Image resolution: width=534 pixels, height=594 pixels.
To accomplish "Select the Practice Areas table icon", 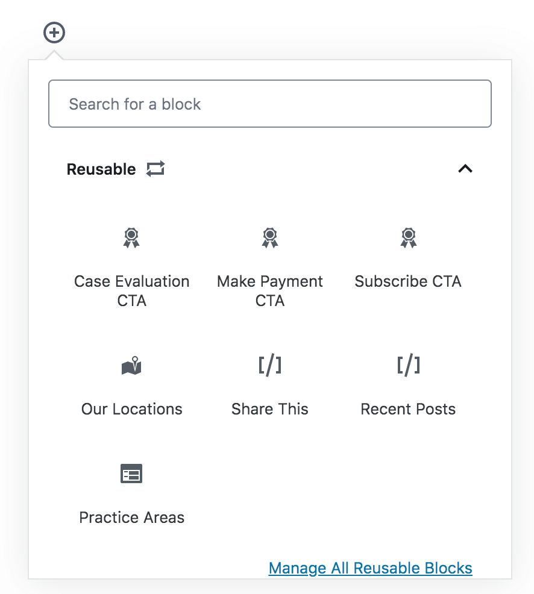I will 131,474.
